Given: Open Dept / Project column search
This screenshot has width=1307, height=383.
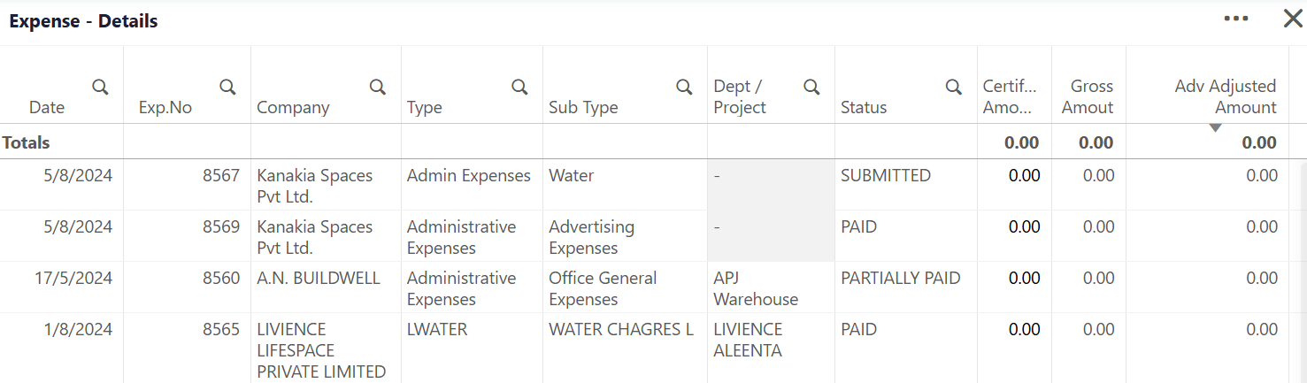Looking at the screenshot, I should click(811, 87).
